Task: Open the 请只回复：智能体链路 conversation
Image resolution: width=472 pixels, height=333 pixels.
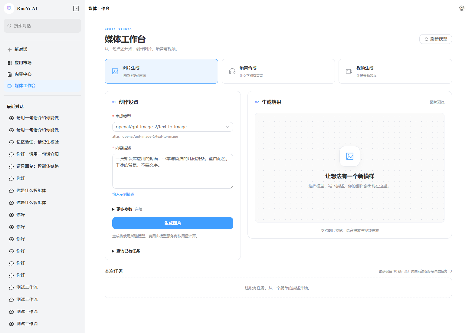Action: tap(42, 166)
